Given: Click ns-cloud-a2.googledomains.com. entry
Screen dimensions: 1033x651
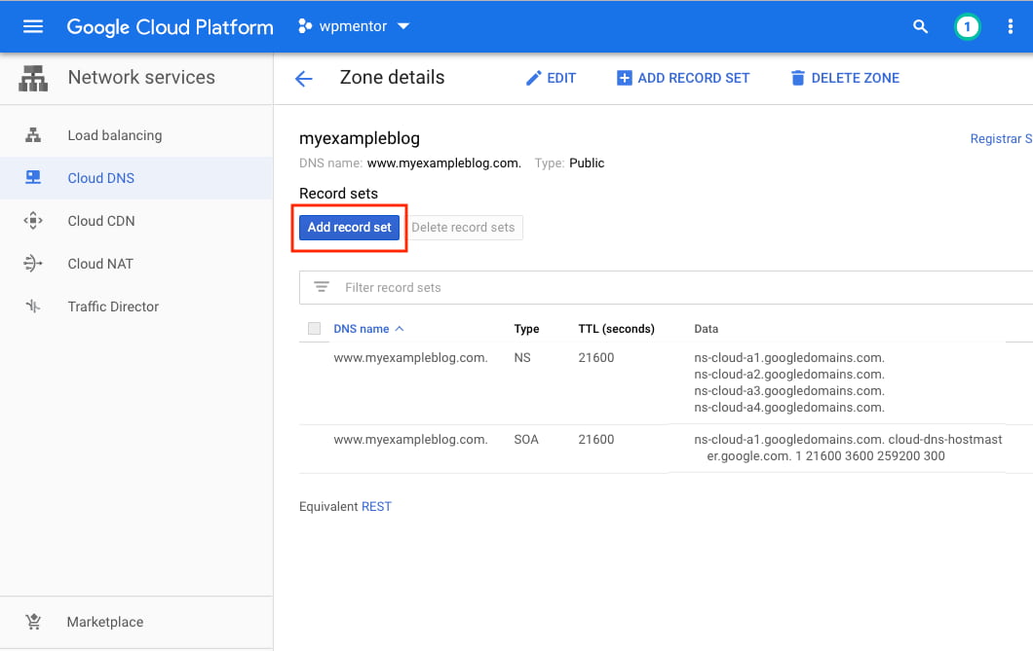Looking at the screenshot, I should coord(789,375).
